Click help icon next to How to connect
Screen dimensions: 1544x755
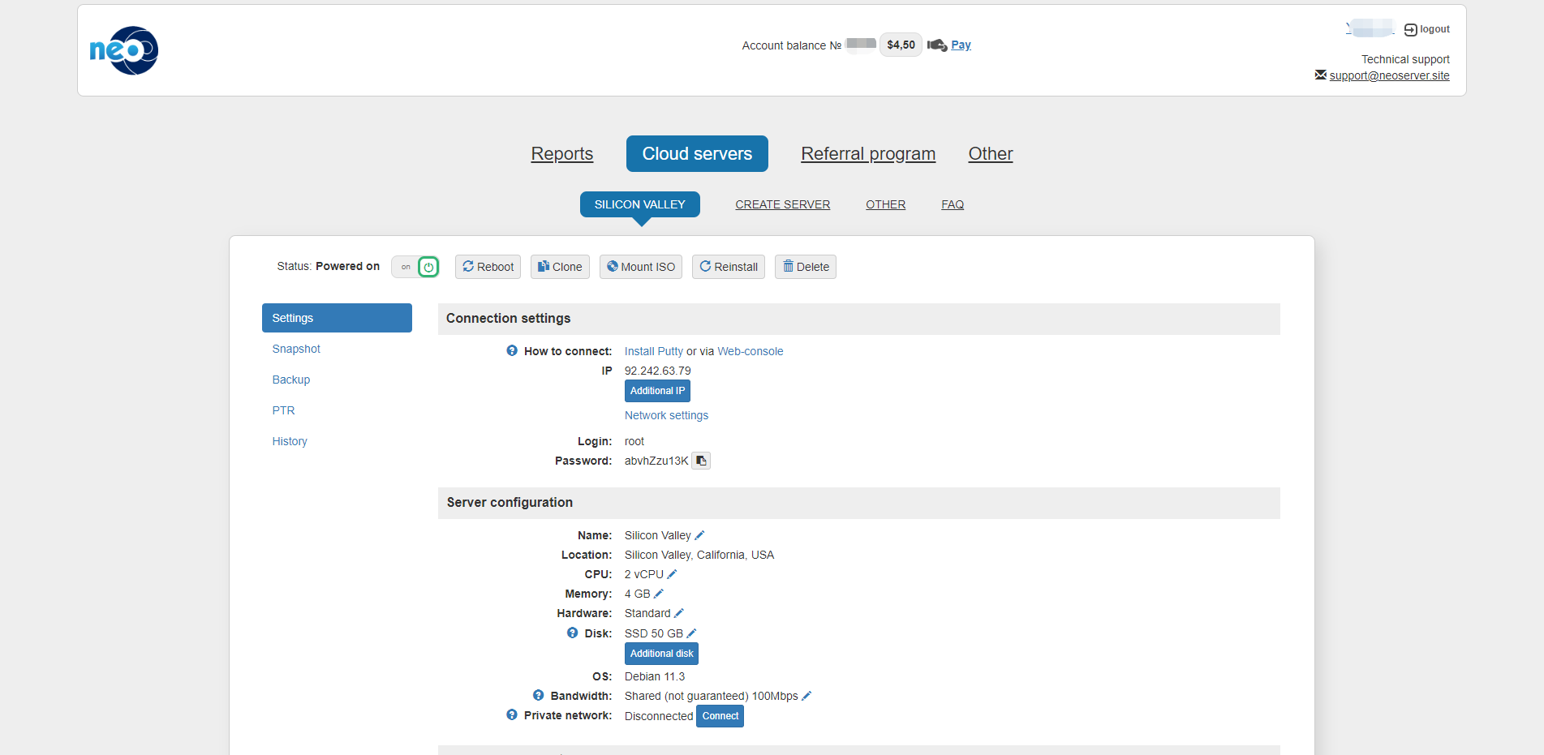[x=512, y=350]
